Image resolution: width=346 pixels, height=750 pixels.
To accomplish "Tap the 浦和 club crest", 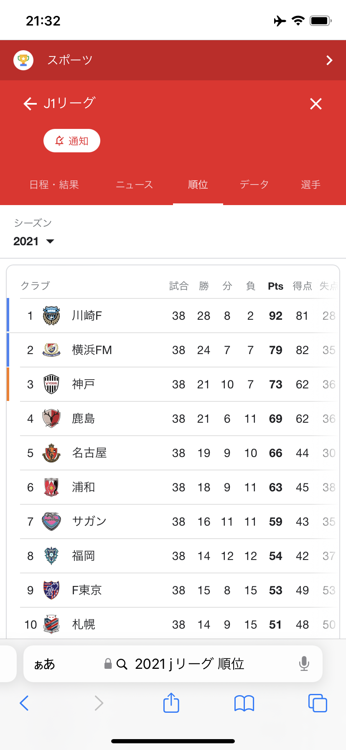I will click(51, 487).
